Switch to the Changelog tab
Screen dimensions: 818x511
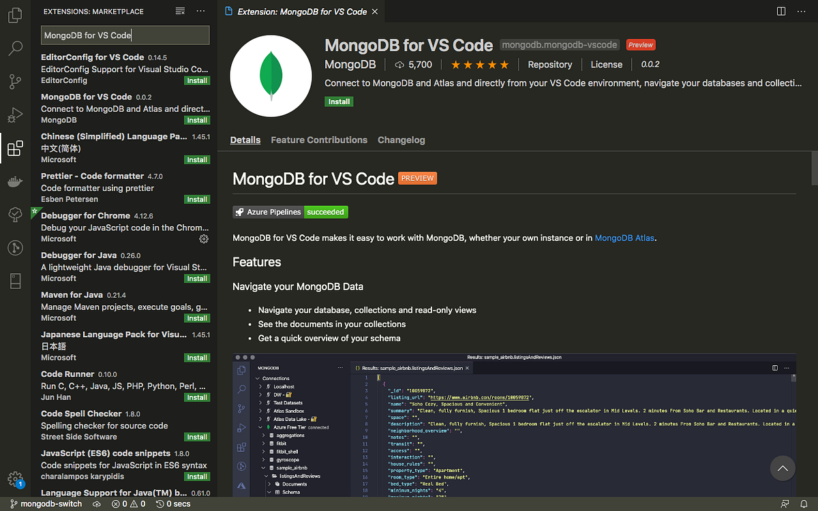point(401,140)
